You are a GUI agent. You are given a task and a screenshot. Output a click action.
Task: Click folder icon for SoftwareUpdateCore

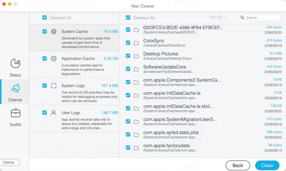point(136,69)
